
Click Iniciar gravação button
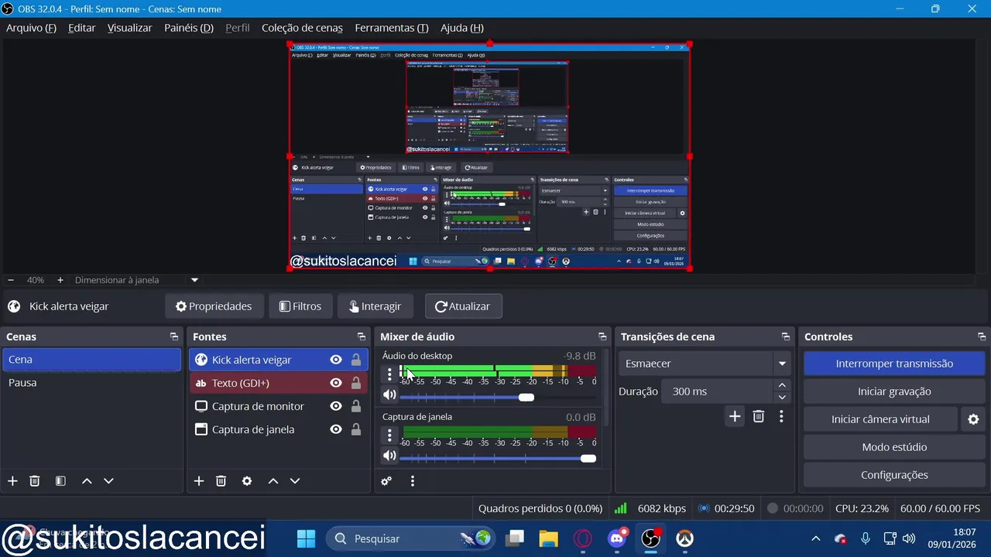[894, 391]
